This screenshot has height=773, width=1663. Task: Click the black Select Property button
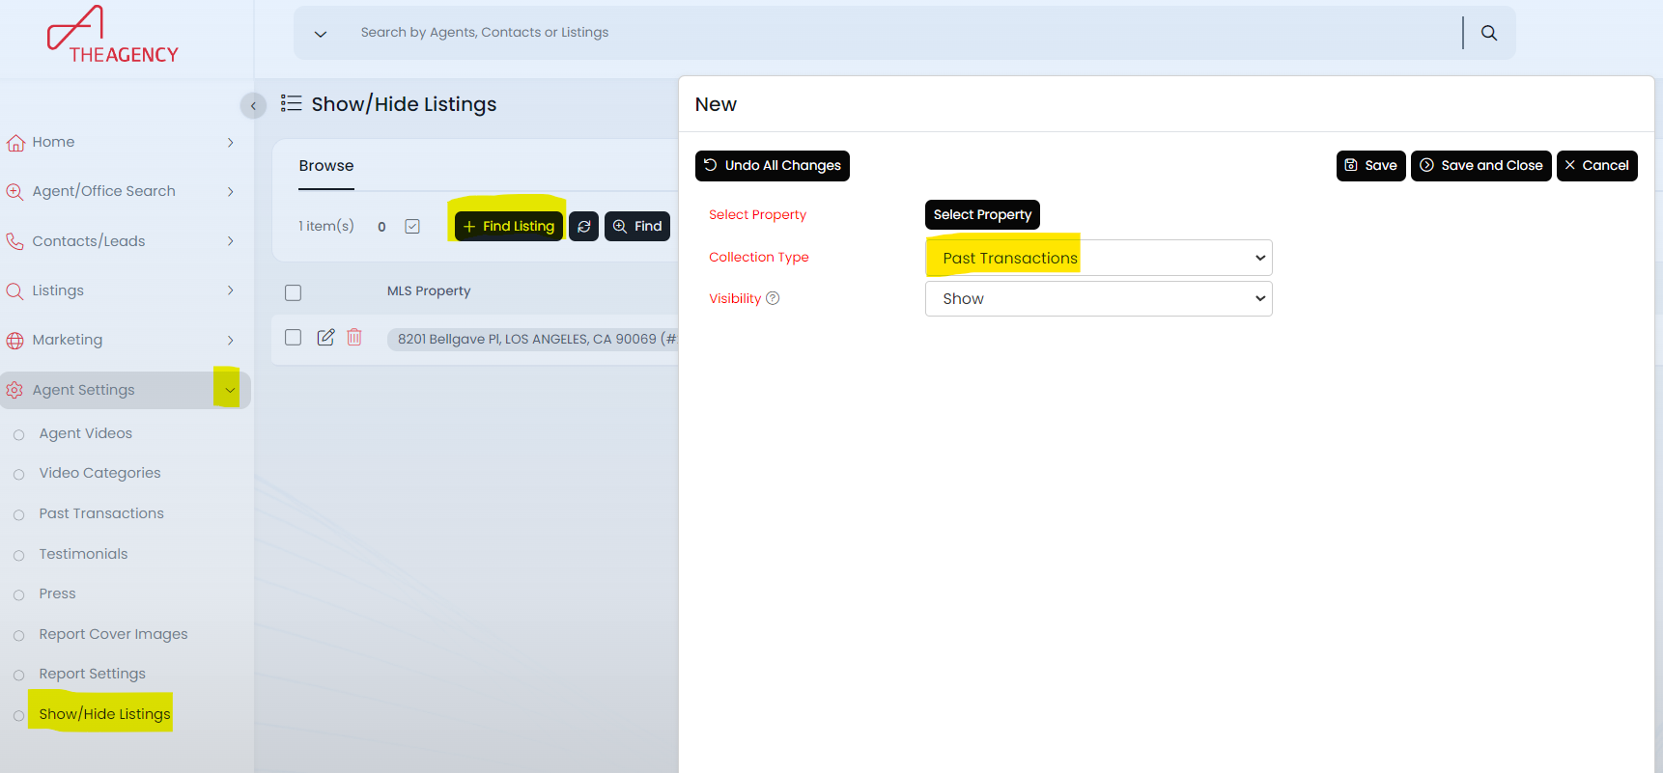[x=982, y=214]
